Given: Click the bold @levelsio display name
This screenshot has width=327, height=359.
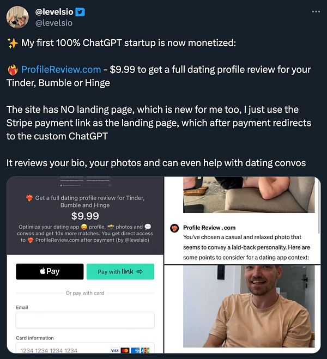Looking at the screenshot, I should pos(54,12).
